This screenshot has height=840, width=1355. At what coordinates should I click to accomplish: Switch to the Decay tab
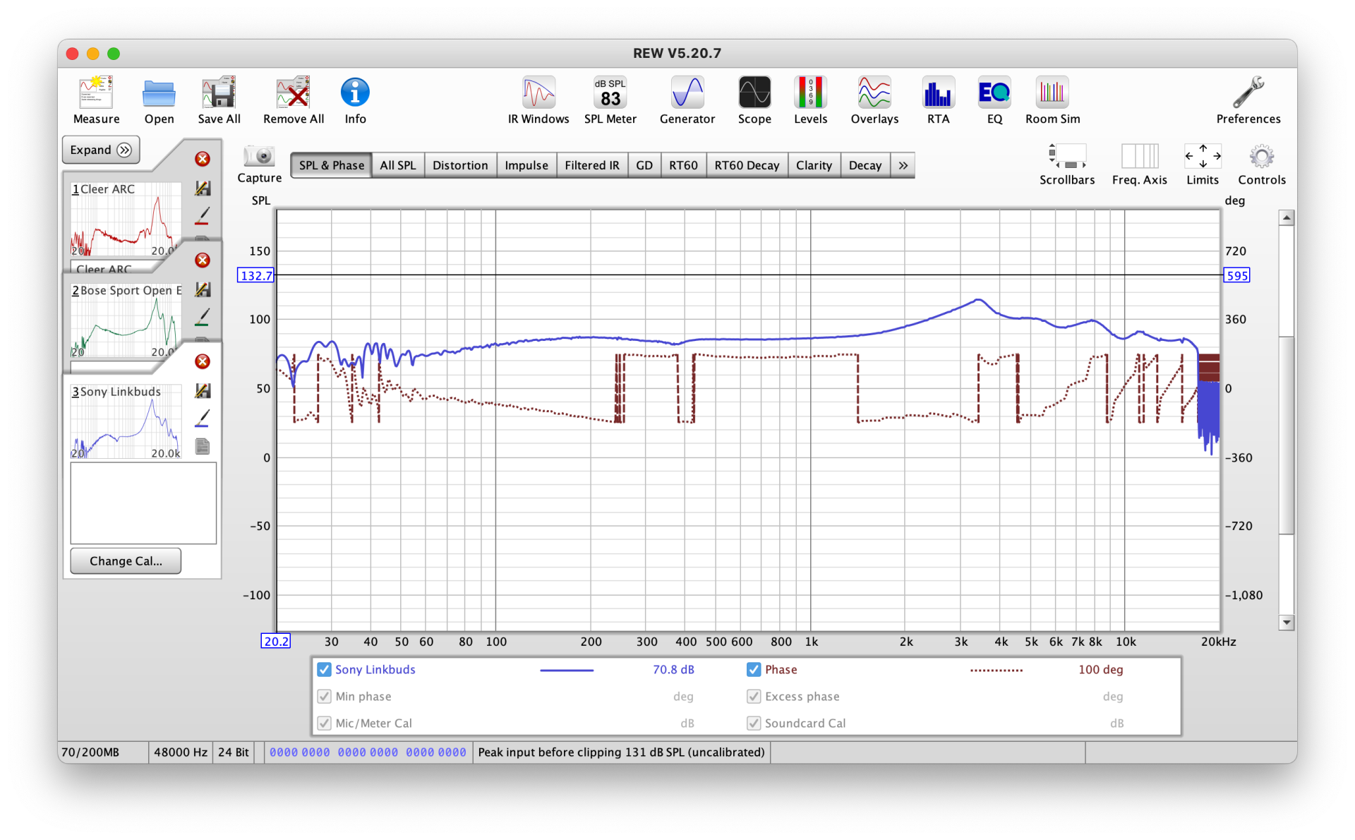865,165
